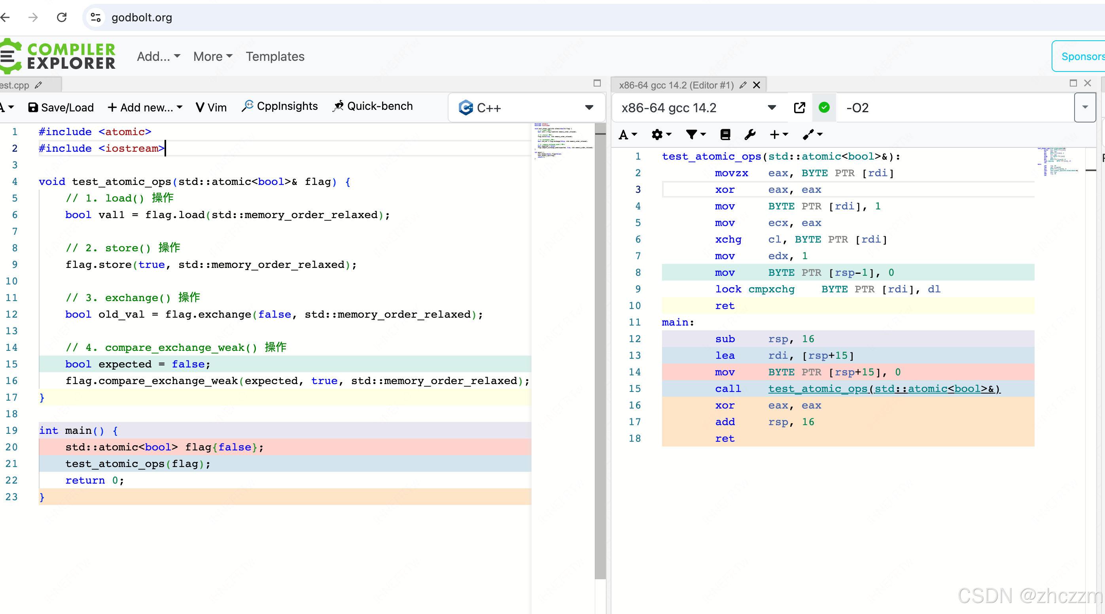This screenshot has height=614, width=1105.
Task: Click the browser reload page icon
Action: tap(62, 17)
